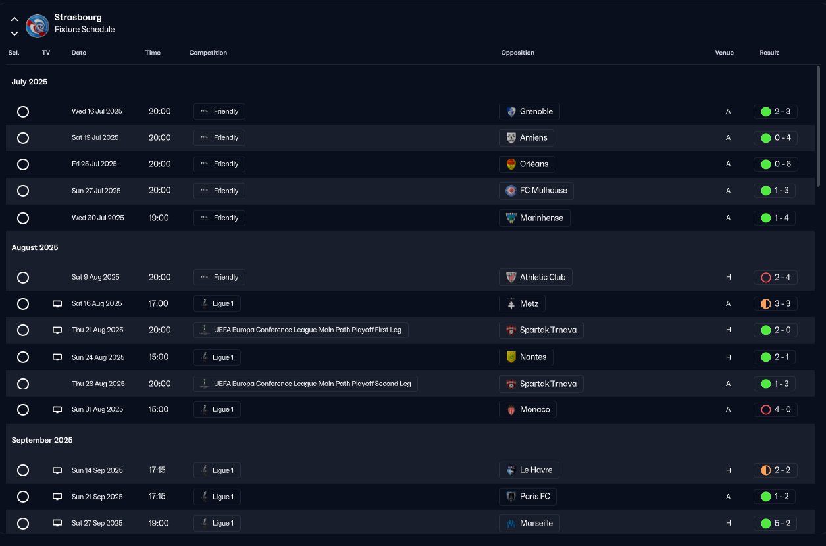This screenshot has height=546, width=826.
Task: Click the July 2025 month heading
Action: pos(30,82)
